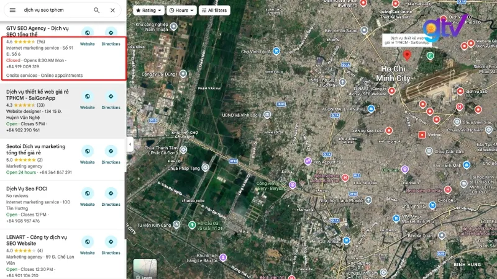
Task: Open the Rating filter dropdown
Action: point(148,11)
